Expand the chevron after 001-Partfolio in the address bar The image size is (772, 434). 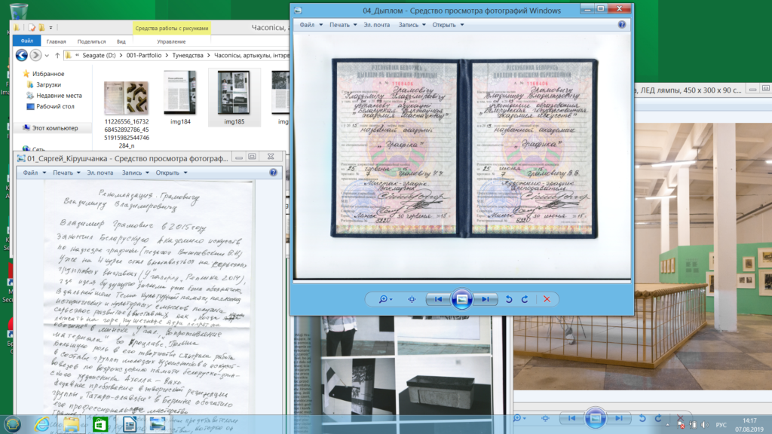(x=167, y=56)
